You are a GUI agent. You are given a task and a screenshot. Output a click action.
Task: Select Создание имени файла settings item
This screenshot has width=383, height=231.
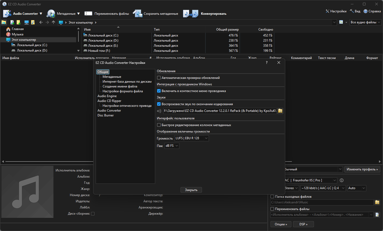(120, 86)
